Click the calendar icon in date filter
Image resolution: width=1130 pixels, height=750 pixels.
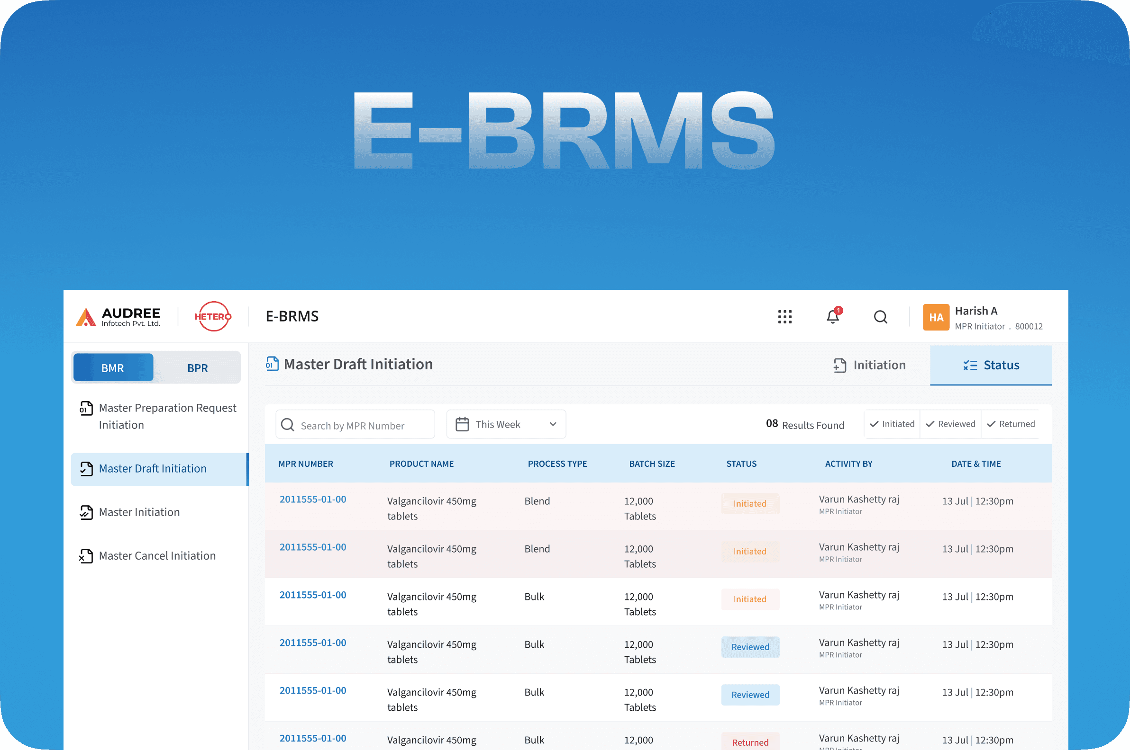(462, 424)
